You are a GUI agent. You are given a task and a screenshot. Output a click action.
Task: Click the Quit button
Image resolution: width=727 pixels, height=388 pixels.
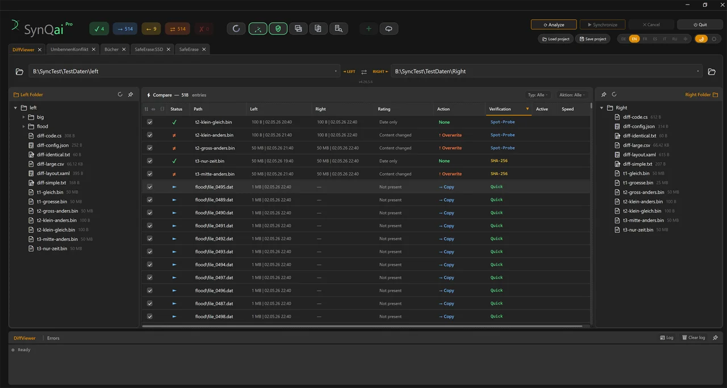(x=700, y=24)
